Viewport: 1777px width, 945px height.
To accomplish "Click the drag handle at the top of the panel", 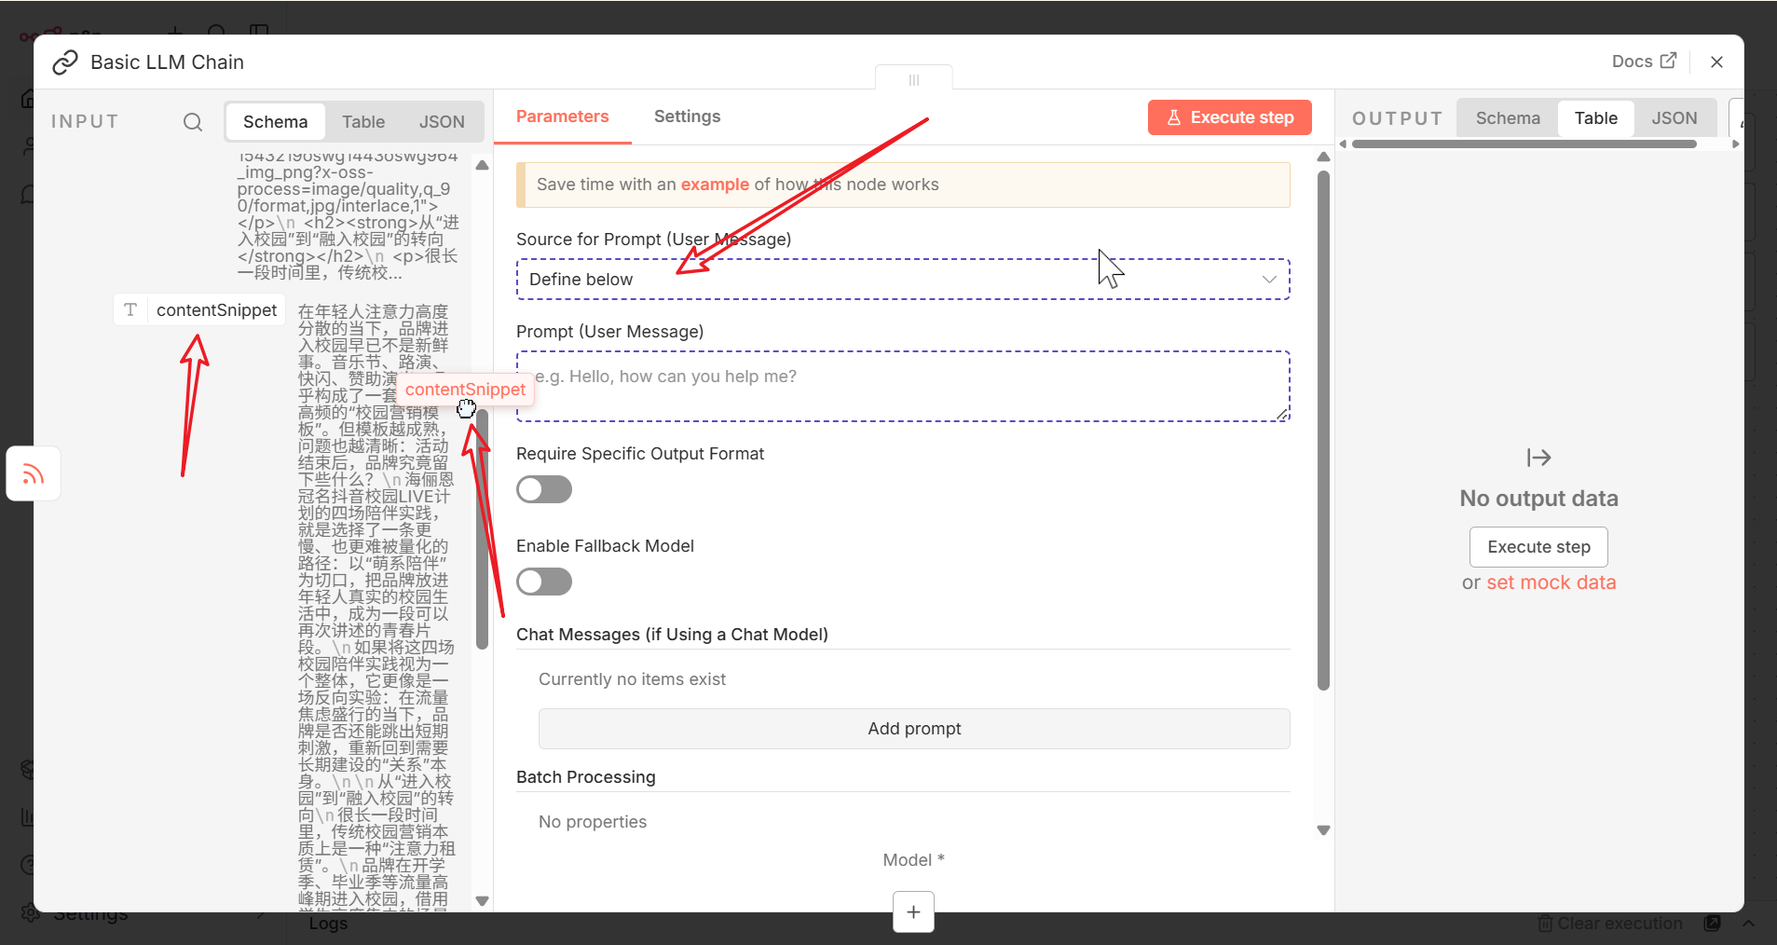I will click(913, 80).
